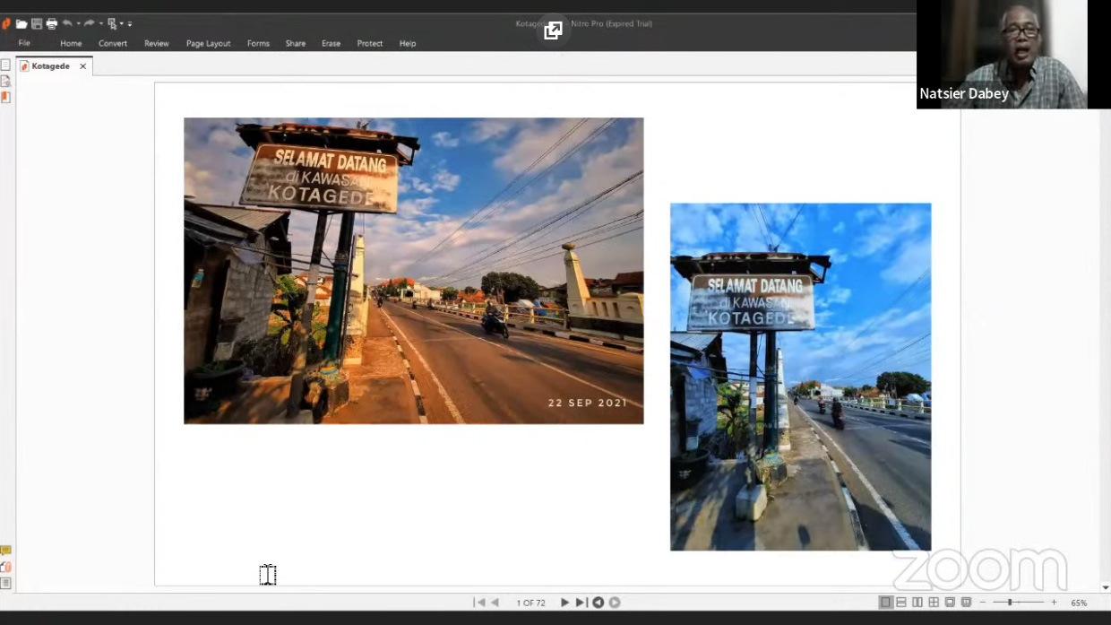Click the Open file folder icon
Screen dimensions: 1111x625
(22, 24)
